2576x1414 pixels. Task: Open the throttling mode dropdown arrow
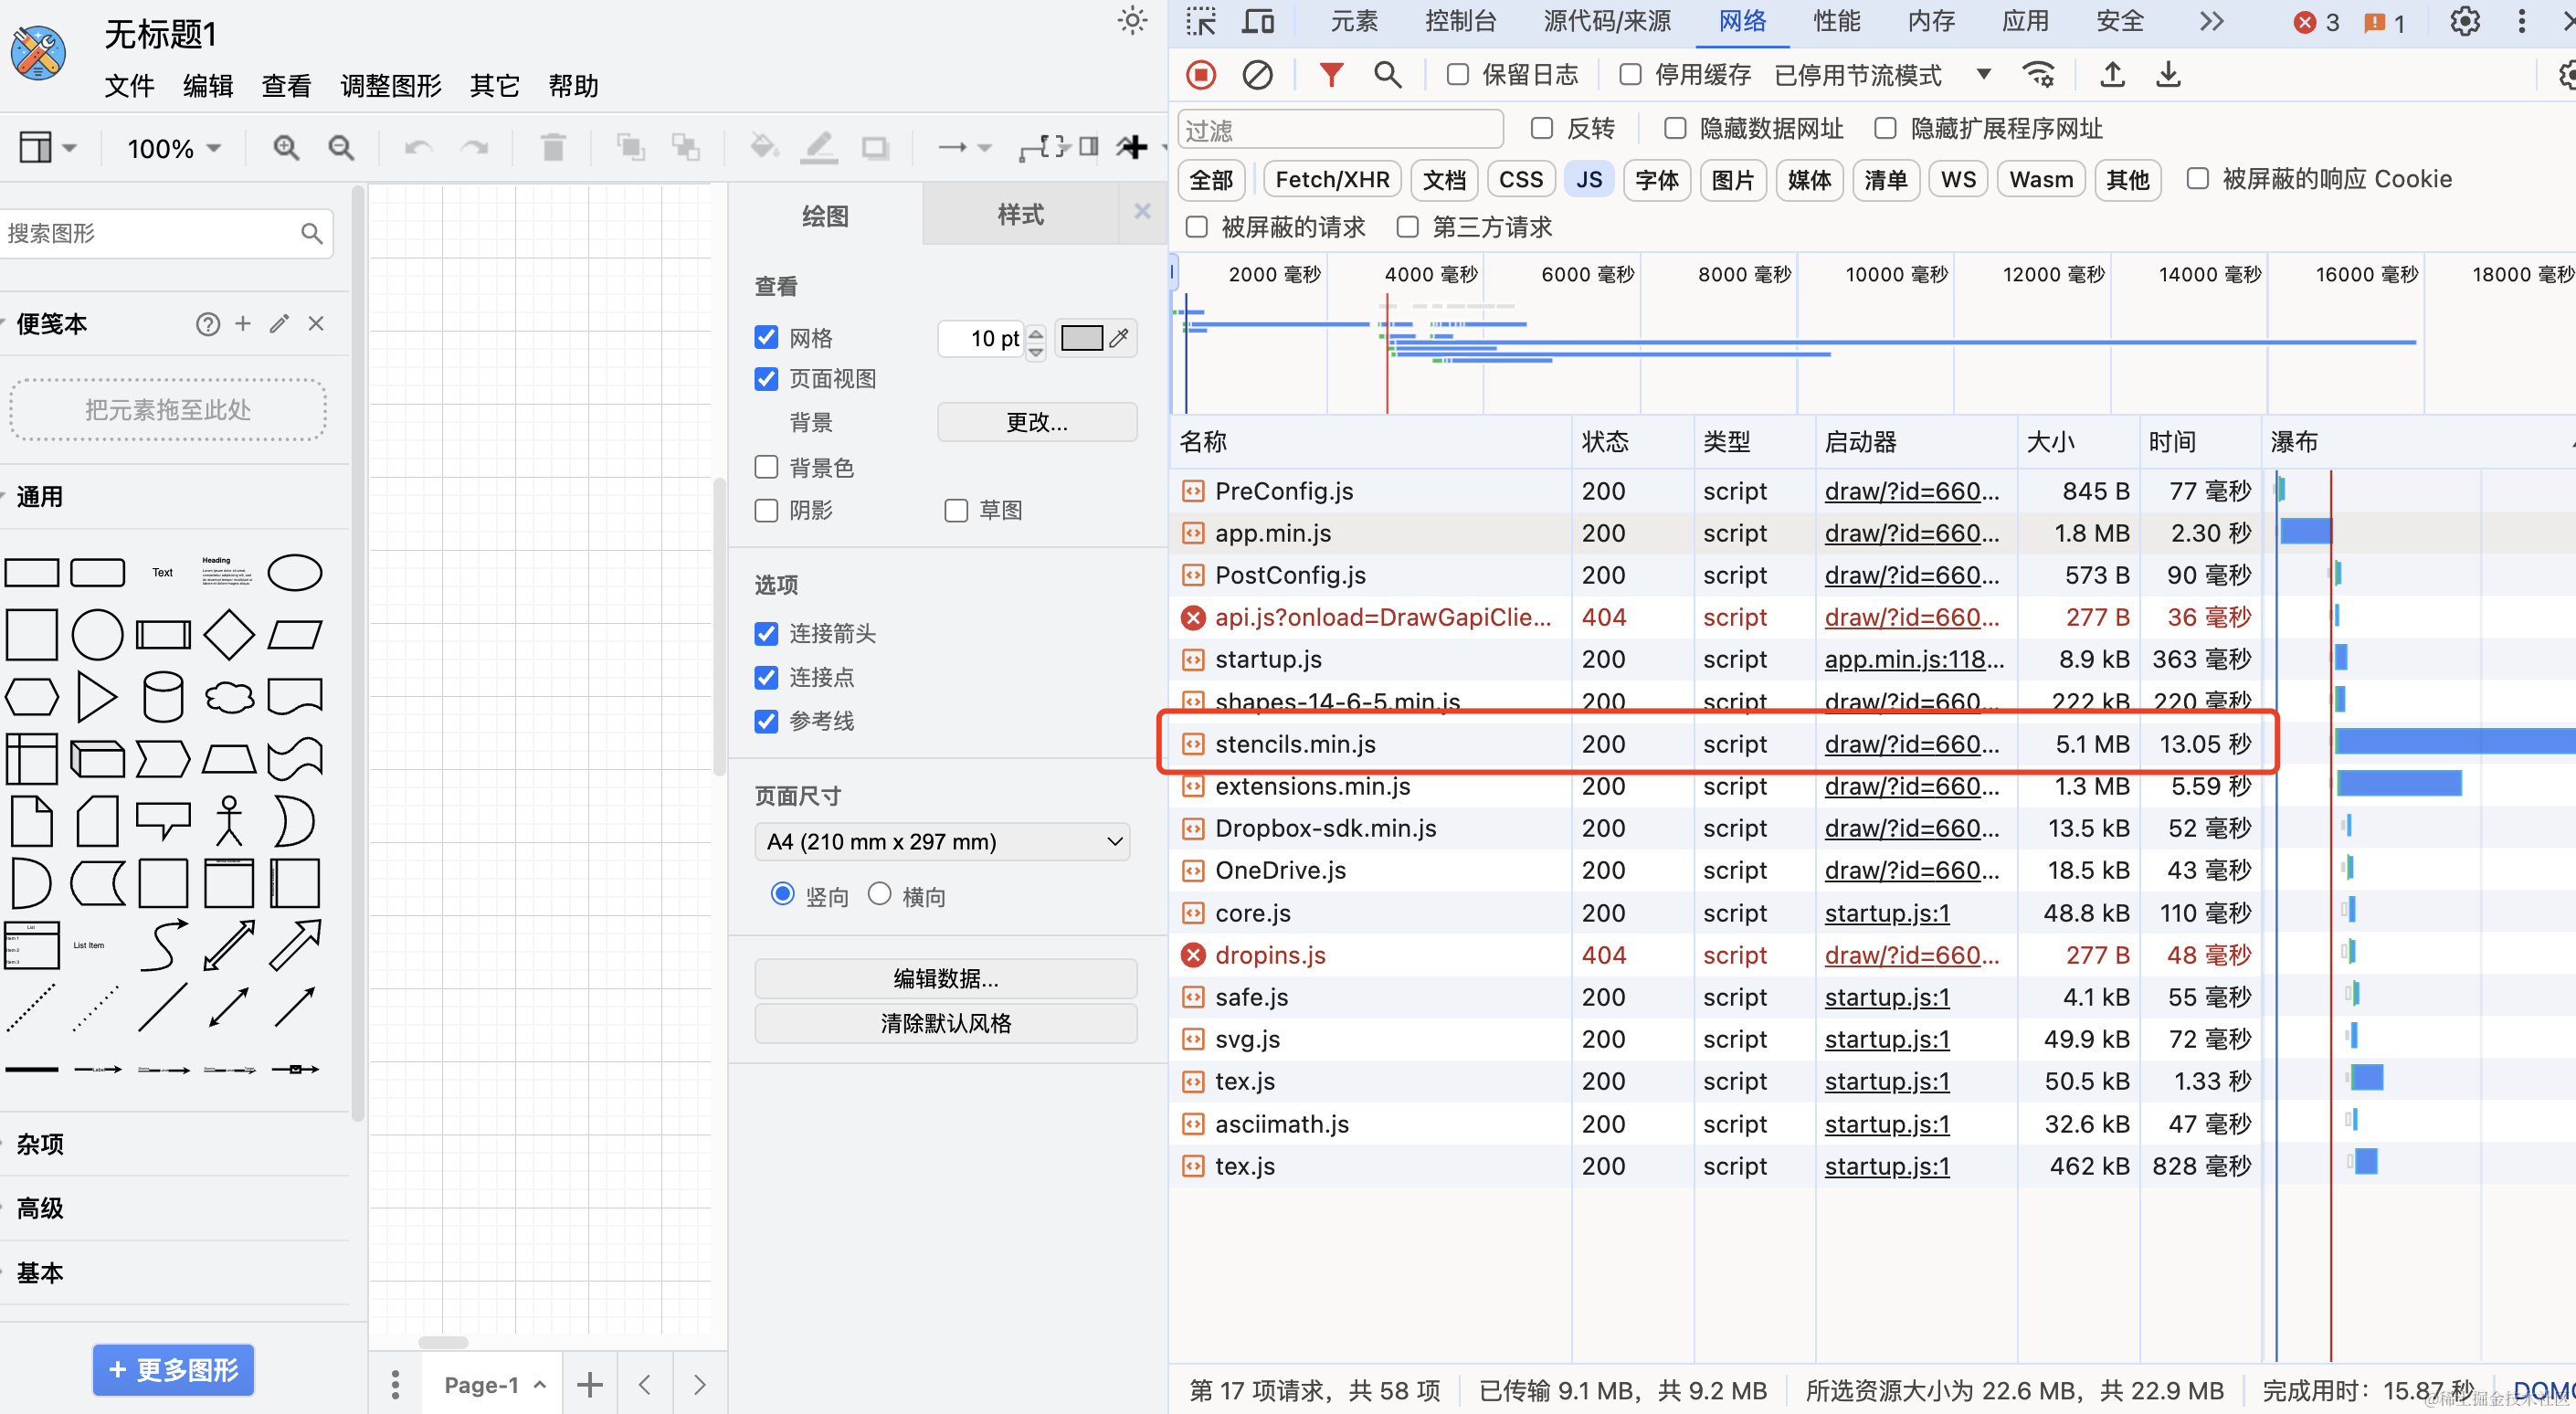[x=1984, y=75]
